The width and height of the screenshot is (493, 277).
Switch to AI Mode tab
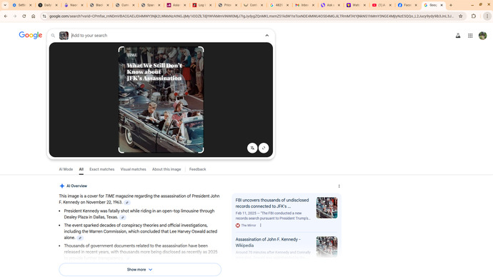[x=66, y=169]
